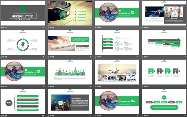The image size is (187, 117).
Task: Select slide 4 with two business photos
Action: coord(164,13)
